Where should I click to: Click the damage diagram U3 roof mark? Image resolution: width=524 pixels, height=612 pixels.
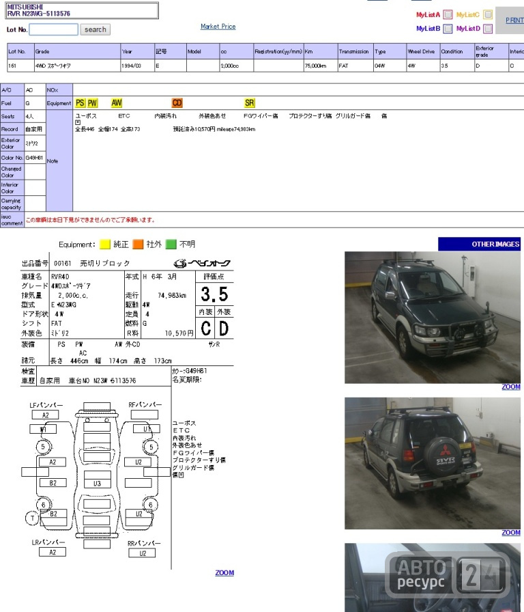97,484
